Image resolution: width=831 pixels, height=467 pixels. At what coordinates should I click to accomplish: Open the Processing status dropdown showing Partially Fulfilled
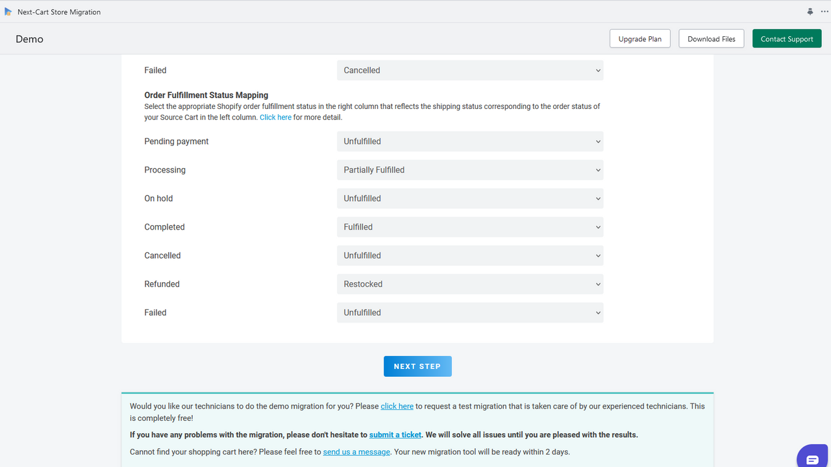point(470,169)
